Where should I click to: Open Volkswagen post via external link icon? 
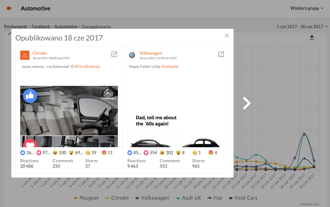coord(221,54)
